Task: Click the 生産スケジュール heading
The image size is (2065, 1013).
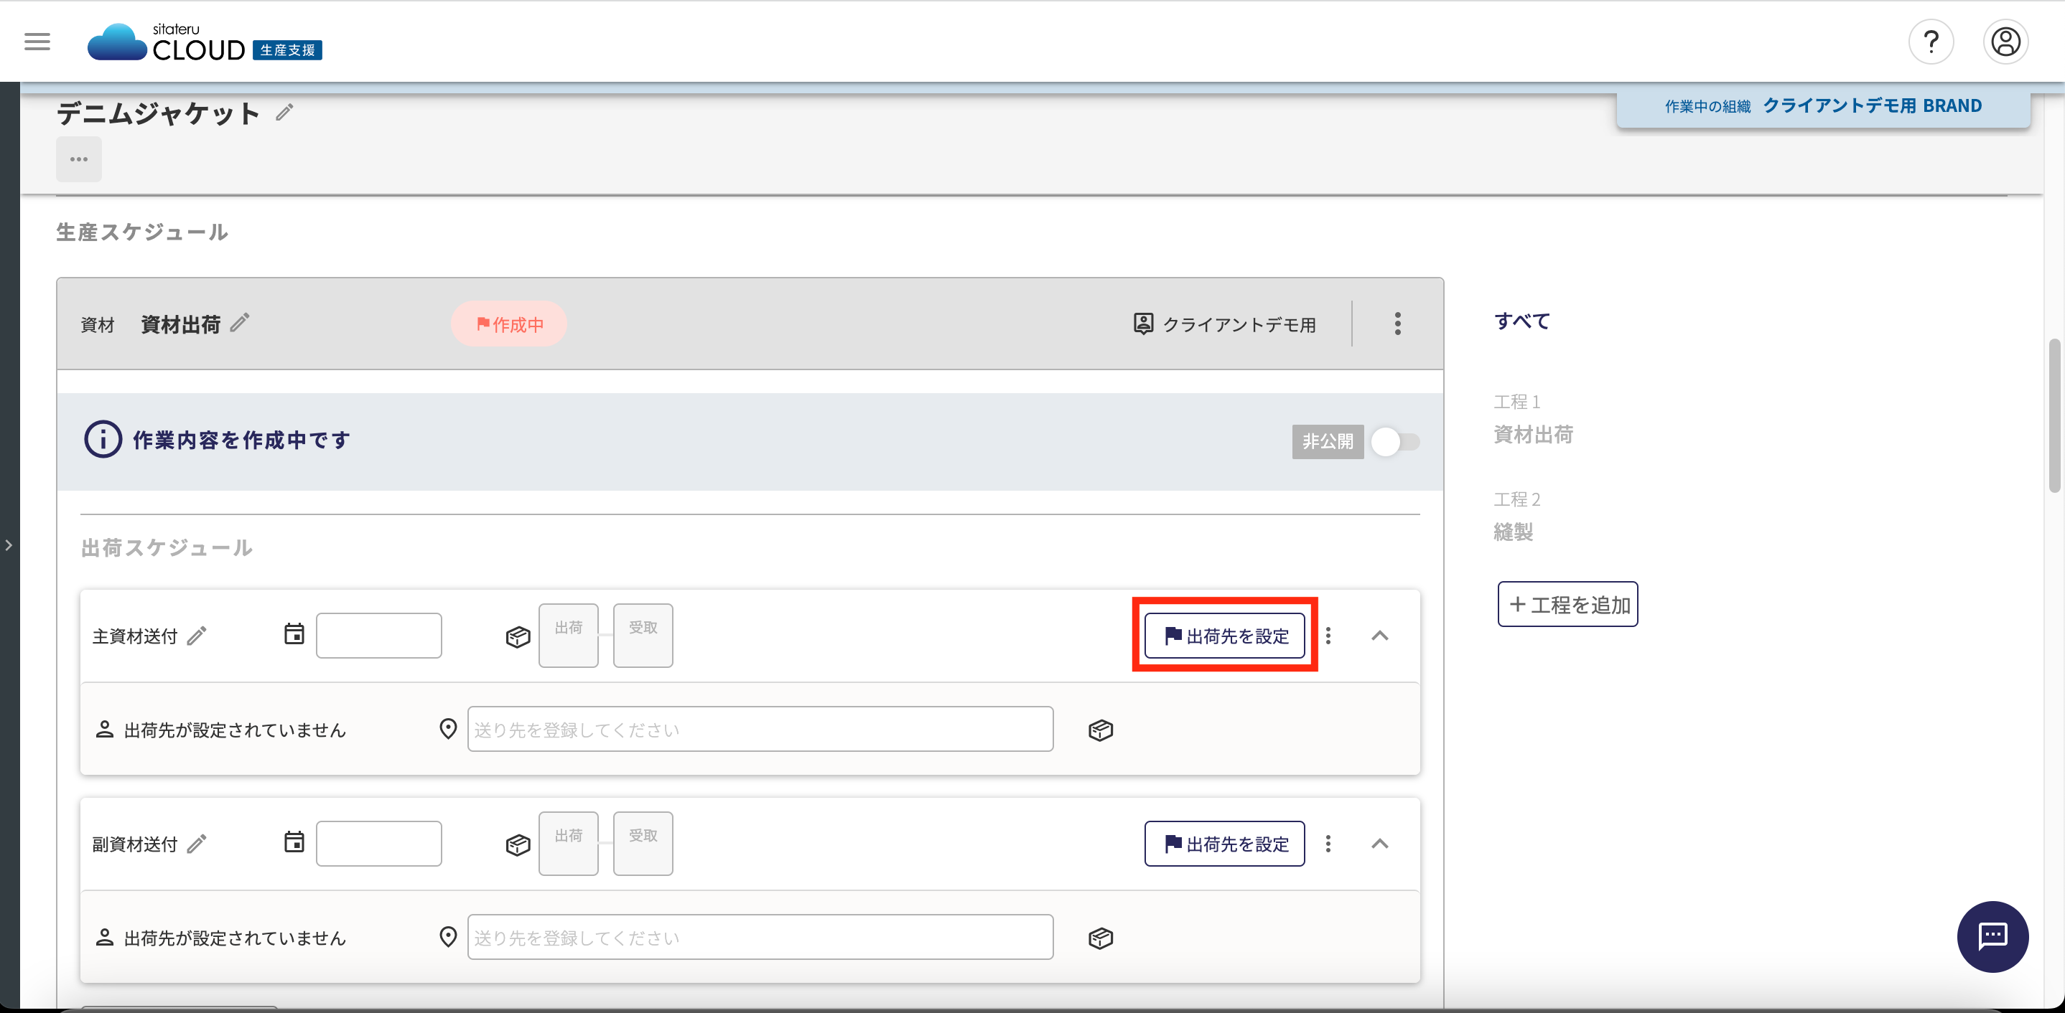Action: click(x=142, y=232)
